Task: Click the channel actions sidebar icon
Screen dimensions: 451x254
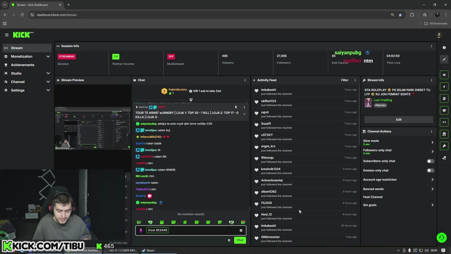Action: [444, 134]
